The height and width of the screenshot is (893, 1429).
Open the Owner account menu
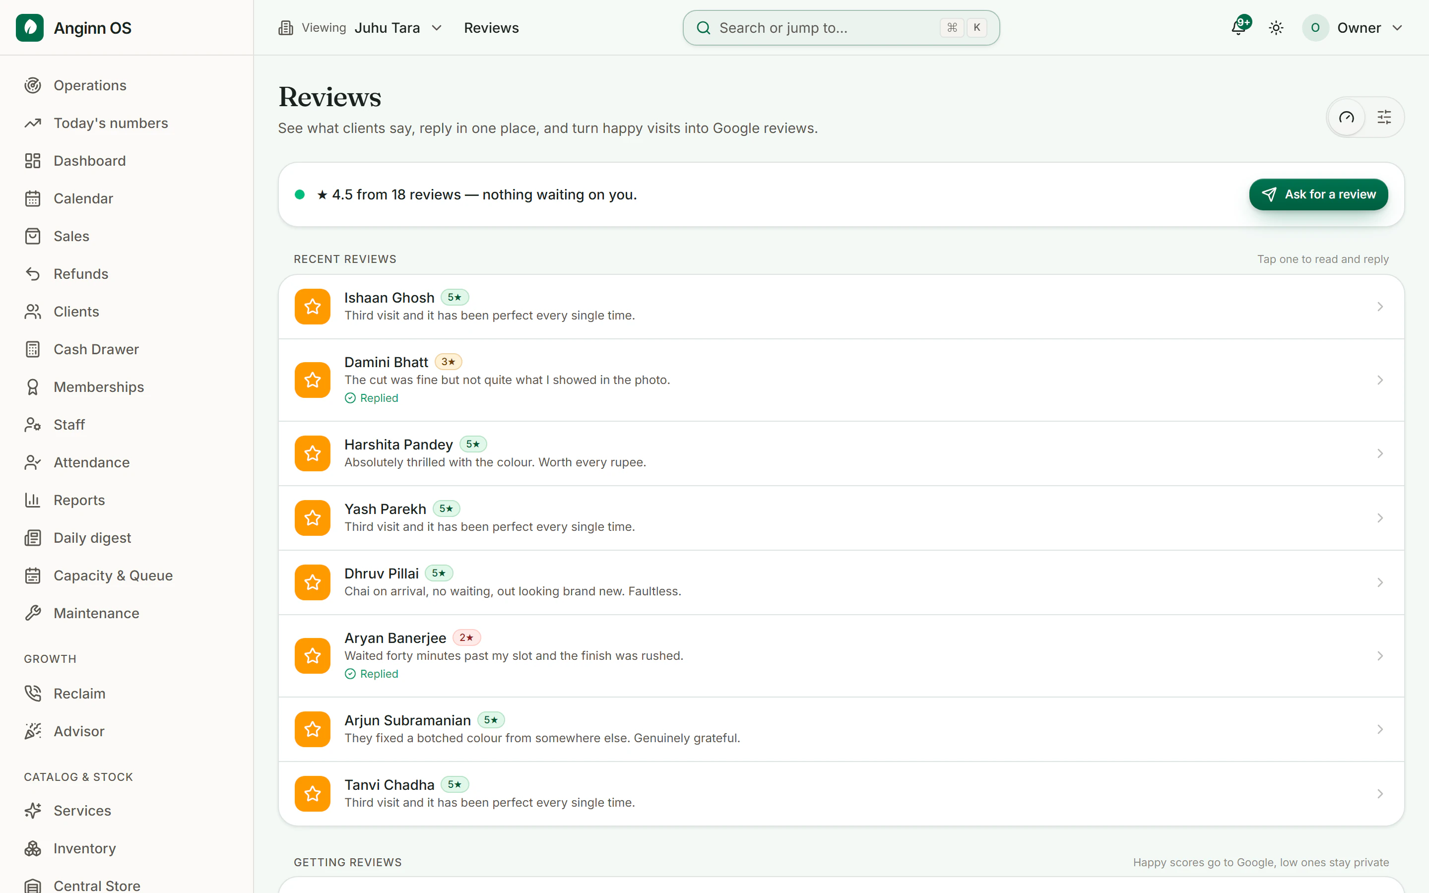click(1352, 28)
